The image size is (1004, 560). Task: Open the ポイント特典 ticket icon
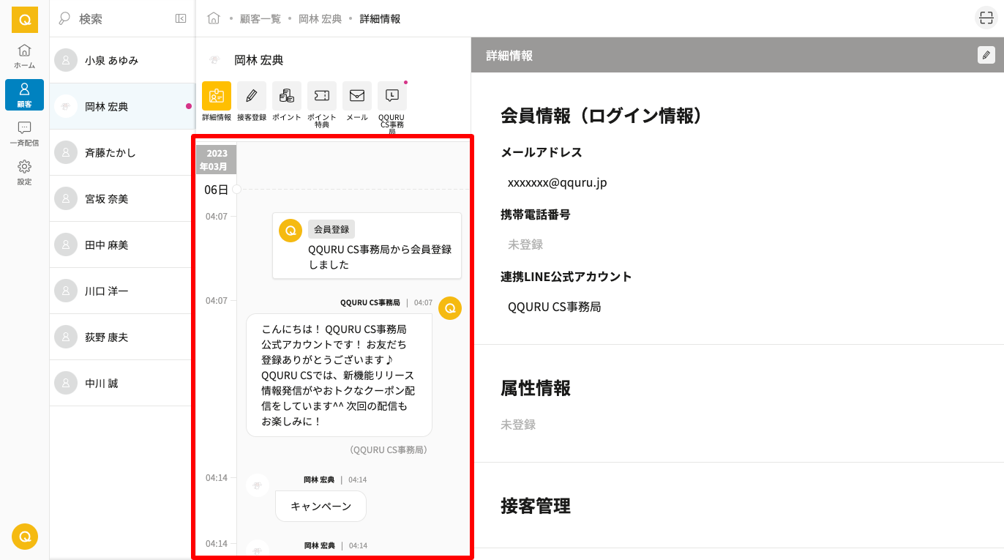tap(322, 96)
